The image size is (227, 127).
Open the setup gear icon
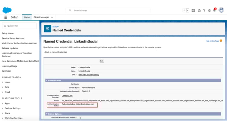coord(209,11)
